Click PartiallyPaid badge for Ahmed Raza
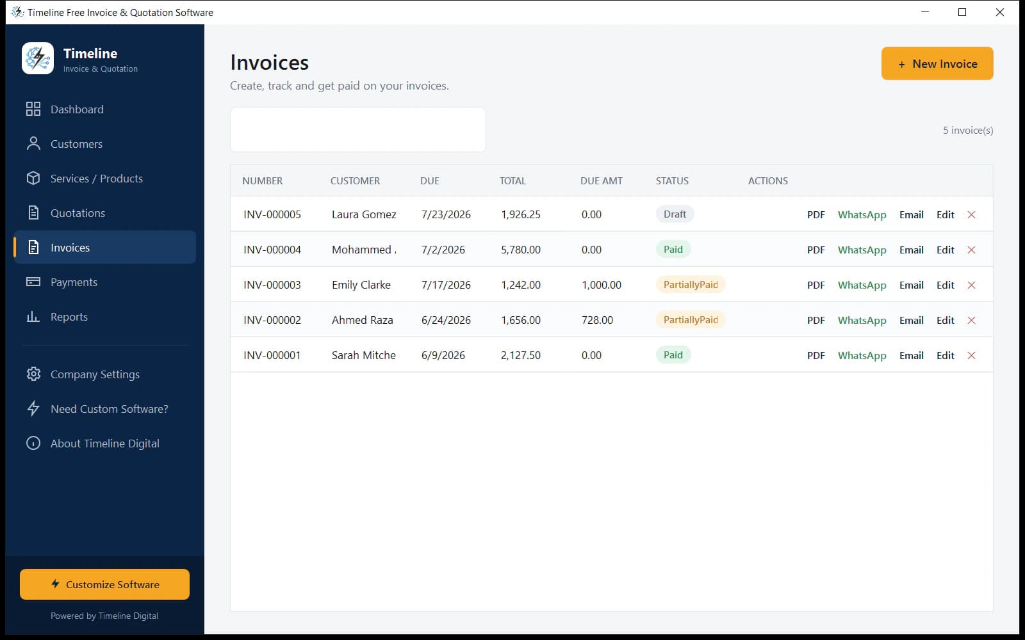The height and width of the screenshot is (640, 1025). pos(691,320)
